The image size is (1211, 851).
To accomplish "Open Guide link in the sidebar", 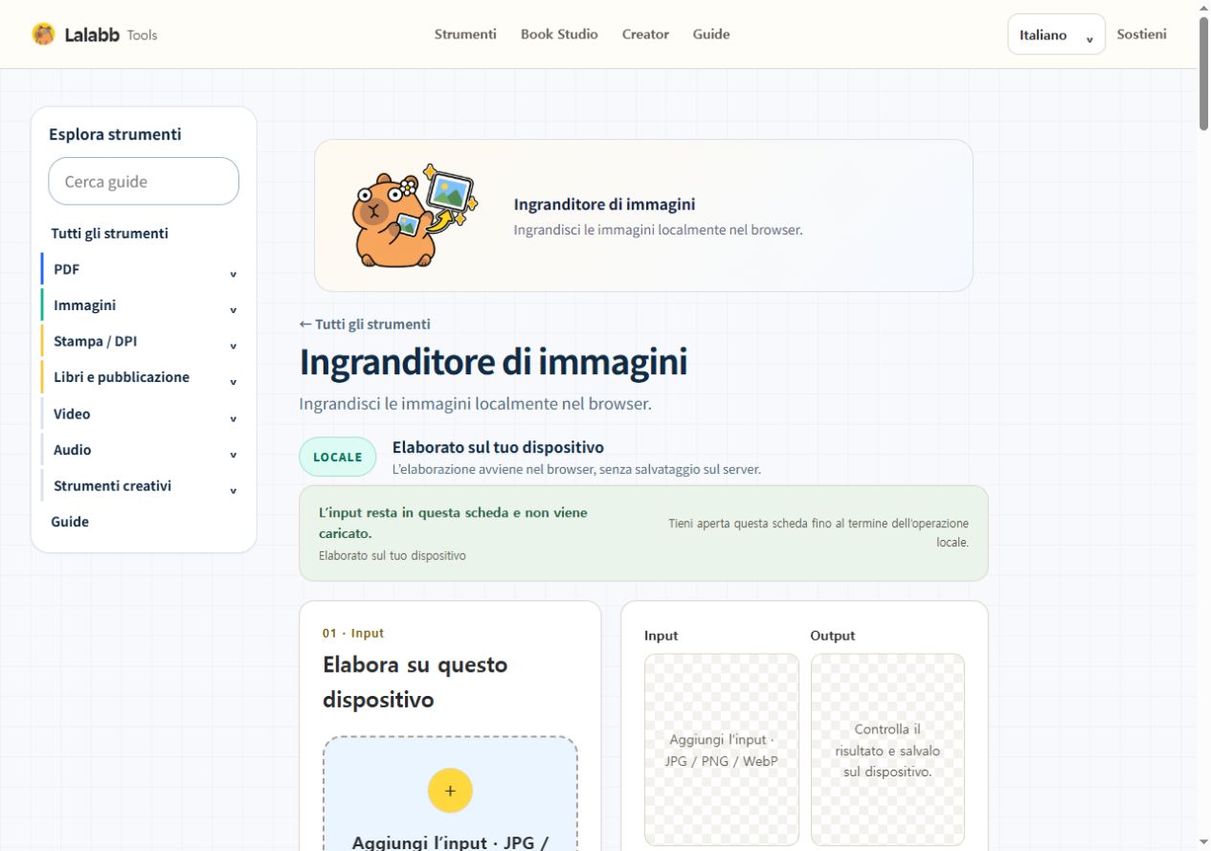I will click(x=70, y=522).
